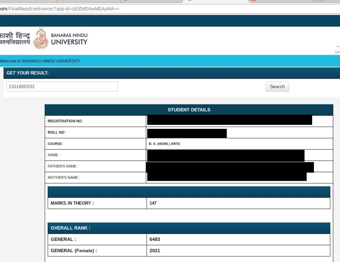
Task: Click the ROLL NO label
Action: coord(57,132)
